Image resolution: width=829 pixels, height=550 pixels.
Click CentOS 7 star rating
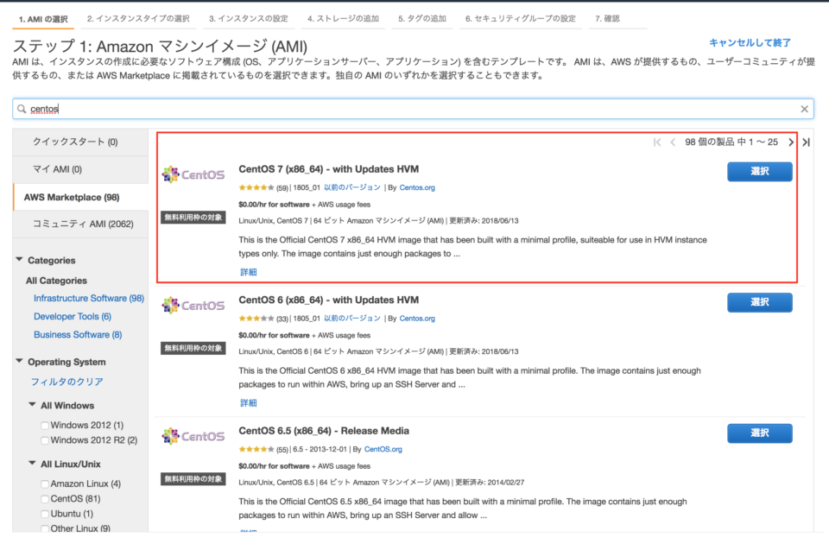coord(256,187)
